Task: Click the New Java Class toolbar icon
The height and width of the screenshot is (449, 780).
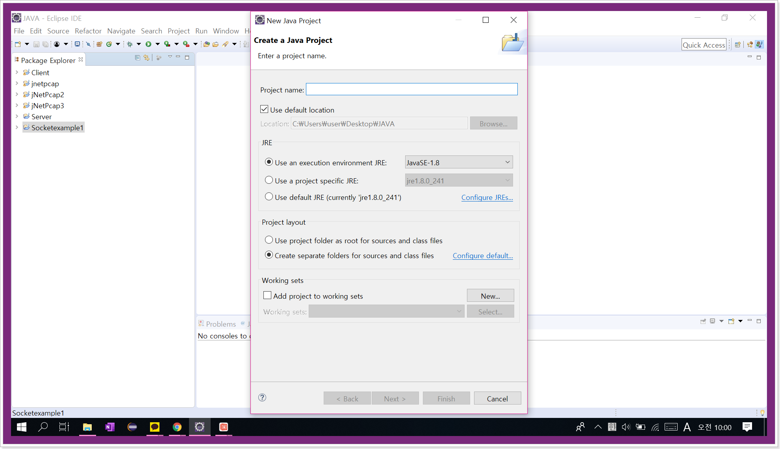Action: pos(109,44)
